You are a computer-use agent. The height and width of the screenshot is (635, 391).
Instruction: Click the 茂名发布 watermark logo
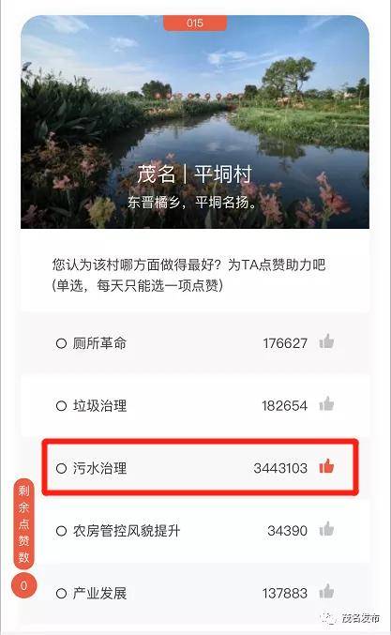(x=351, y=618)
